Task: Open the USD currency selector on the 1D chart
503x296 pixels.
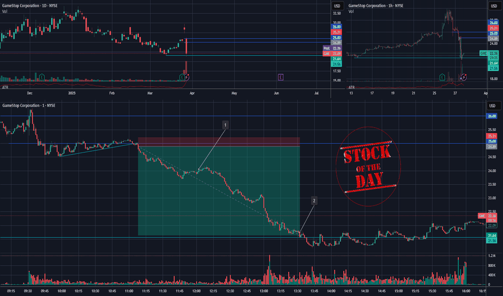Action: coord(337,6)
